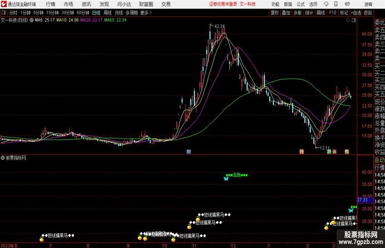Image resolution: width=385 pixels, height=248 pixels.
Task: Toggle the left panel icon beside 分时
Action: pos(4,13)
